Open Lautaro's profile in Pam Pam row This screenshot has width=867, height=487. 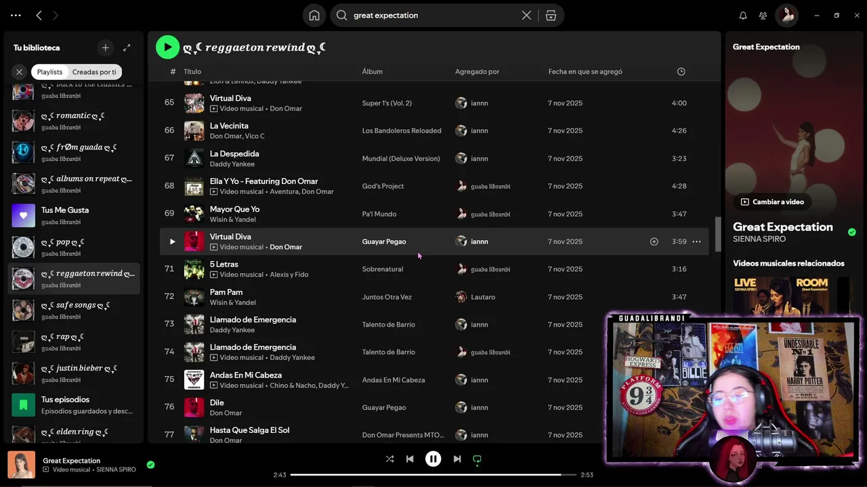(x=483, y=297)
